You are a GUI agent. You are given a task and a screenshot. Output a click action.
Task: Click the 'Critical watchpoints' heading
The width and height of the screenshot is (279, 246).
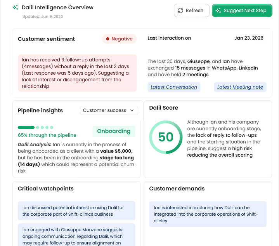pyautogui.click(x=45, y=188)
